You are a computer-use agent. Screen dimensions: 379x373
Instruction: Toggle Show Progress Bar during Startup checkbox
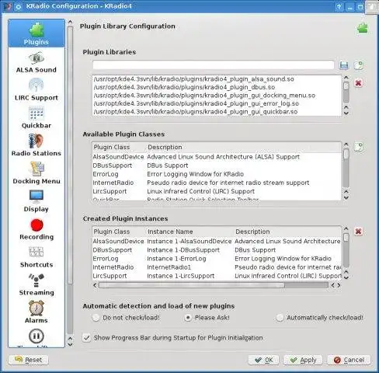87,338
